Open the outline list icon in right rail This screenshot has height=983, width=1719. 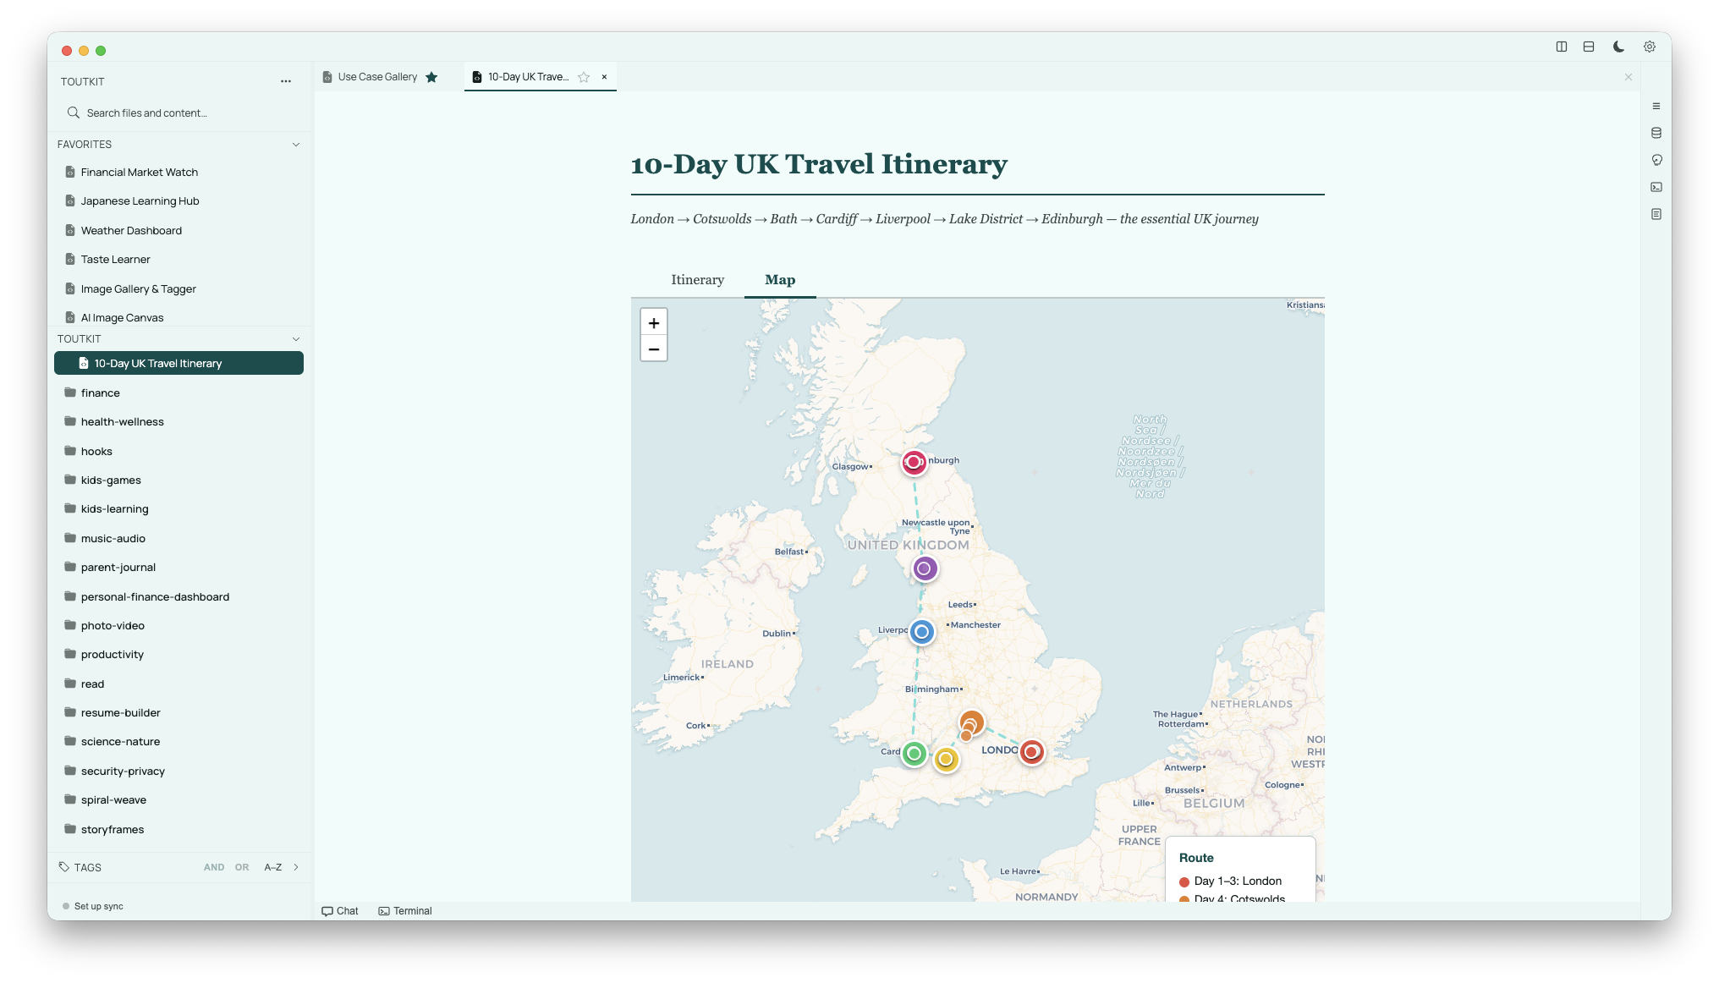click(x=1656, y=106)
